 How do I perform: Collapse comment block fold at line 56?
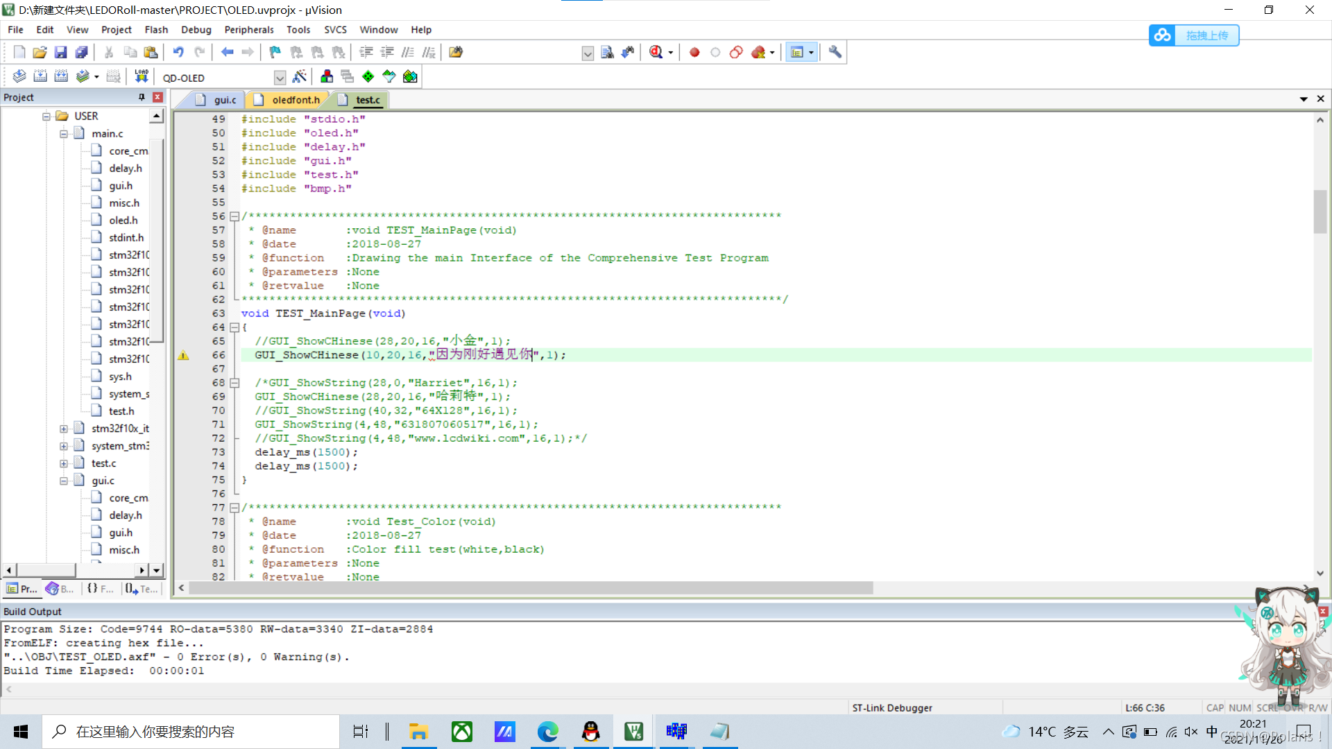[234, 216]
